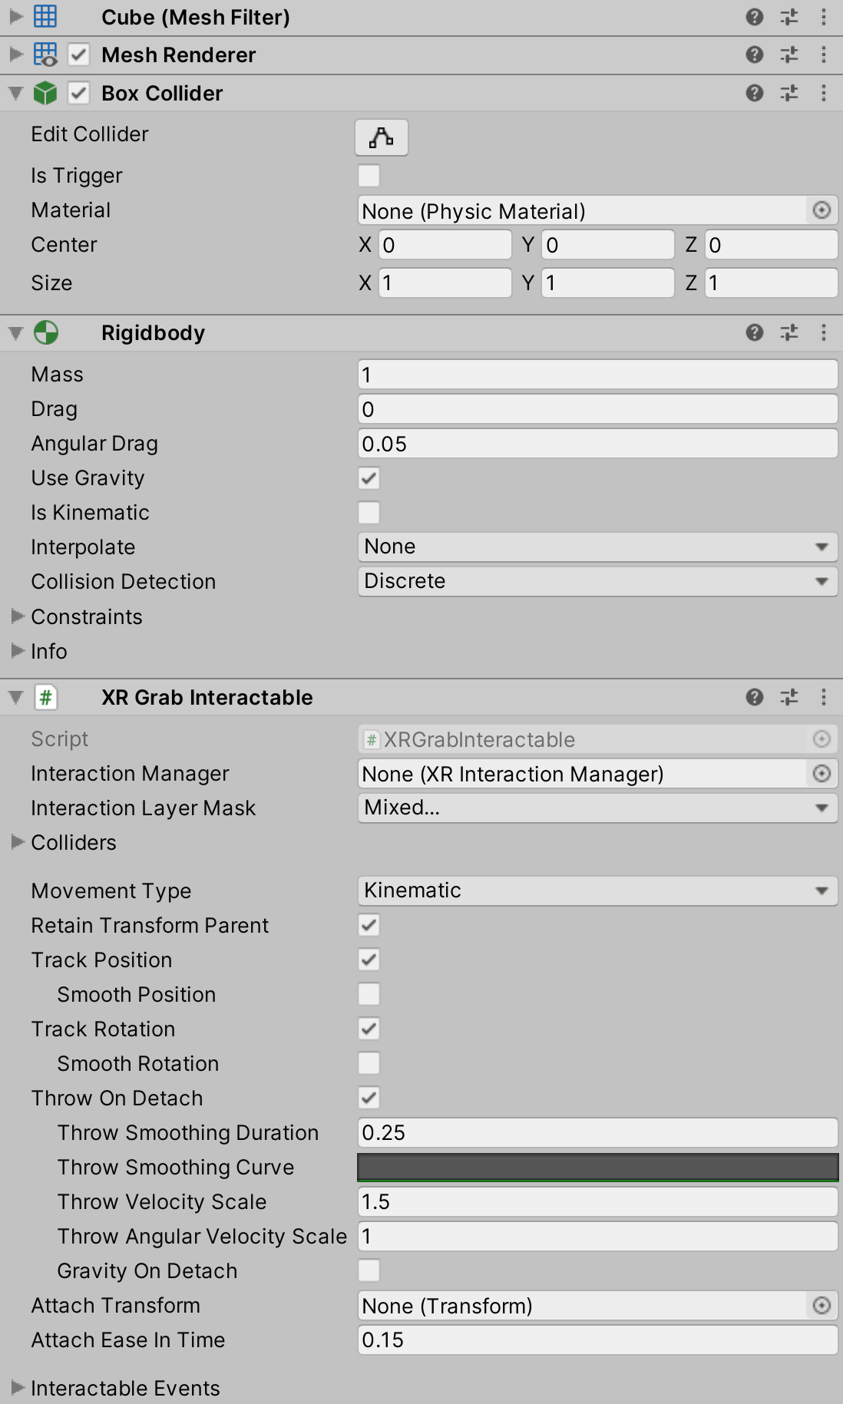
Task: Uncheck Track Rotation
Action: pos(369,1029)
